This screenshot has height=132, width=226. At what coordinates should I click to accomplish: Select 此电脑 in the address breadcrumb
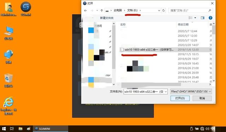tap(118, 10)
